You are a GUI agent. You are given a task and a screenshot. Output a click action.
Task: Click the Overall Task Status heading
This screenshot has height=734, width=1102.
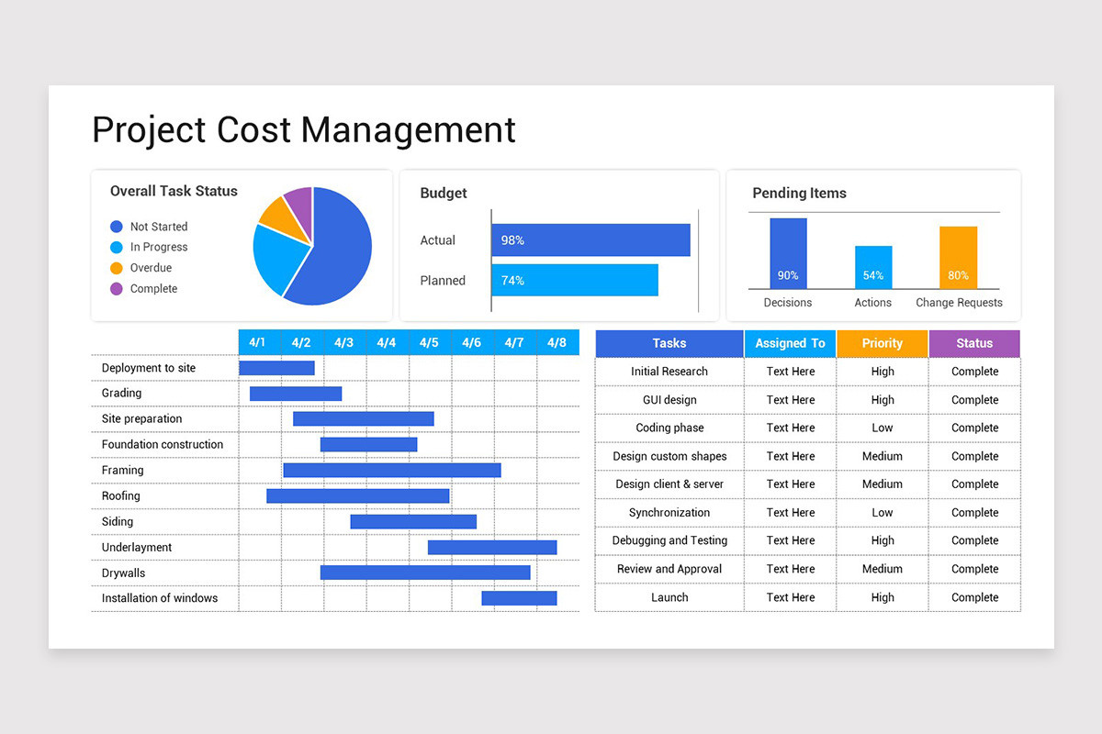coord(173,191)
